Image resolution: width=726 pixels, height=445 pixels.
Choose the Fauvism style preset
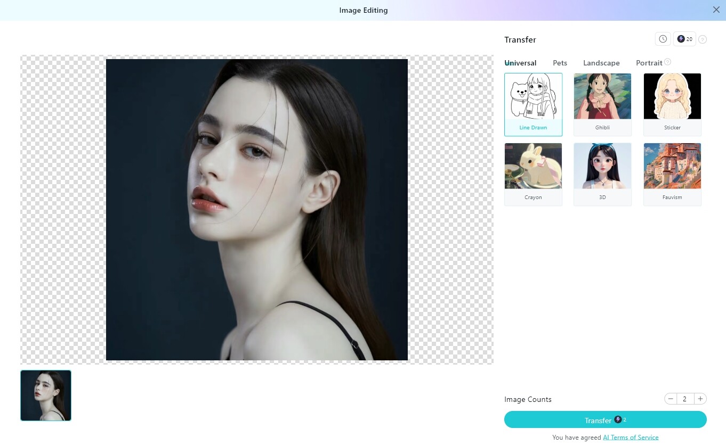(672, 174)
